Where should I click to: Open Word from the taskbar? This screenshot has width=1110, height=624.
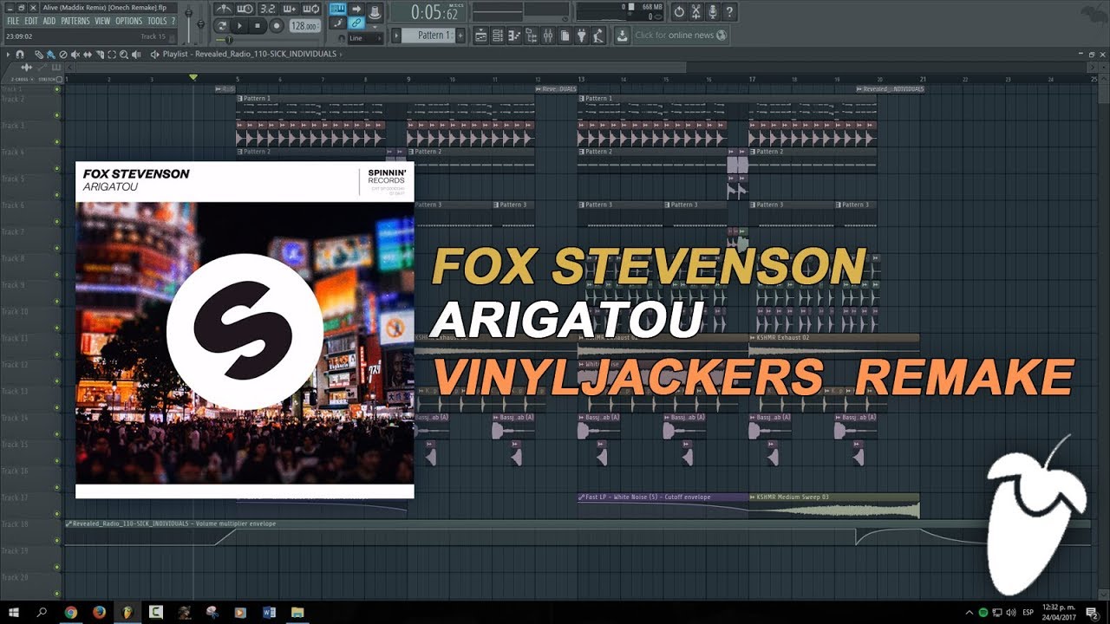point(268,612)
